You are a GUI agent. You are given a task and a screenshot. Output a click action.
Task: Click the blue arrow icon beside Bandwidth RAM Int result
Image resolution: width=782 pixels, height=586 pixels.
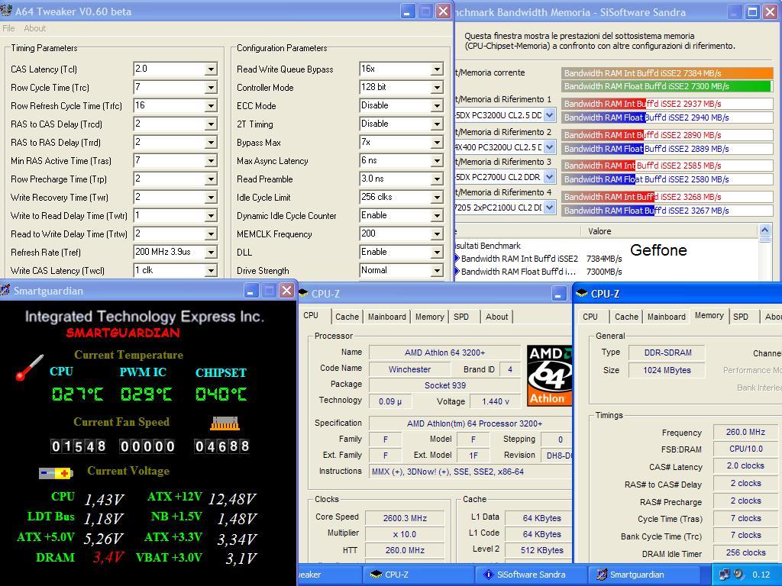pyautogui.click(x=457, y=259)
